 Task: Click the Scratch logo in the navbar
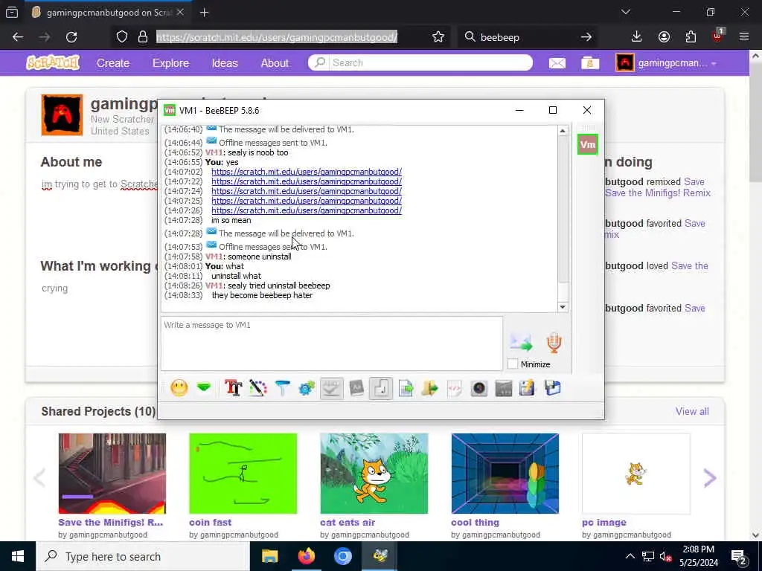pyautogui.click(x=53, y=62)
